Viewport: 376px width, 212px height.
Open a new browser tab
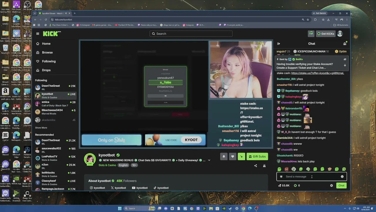75,13
